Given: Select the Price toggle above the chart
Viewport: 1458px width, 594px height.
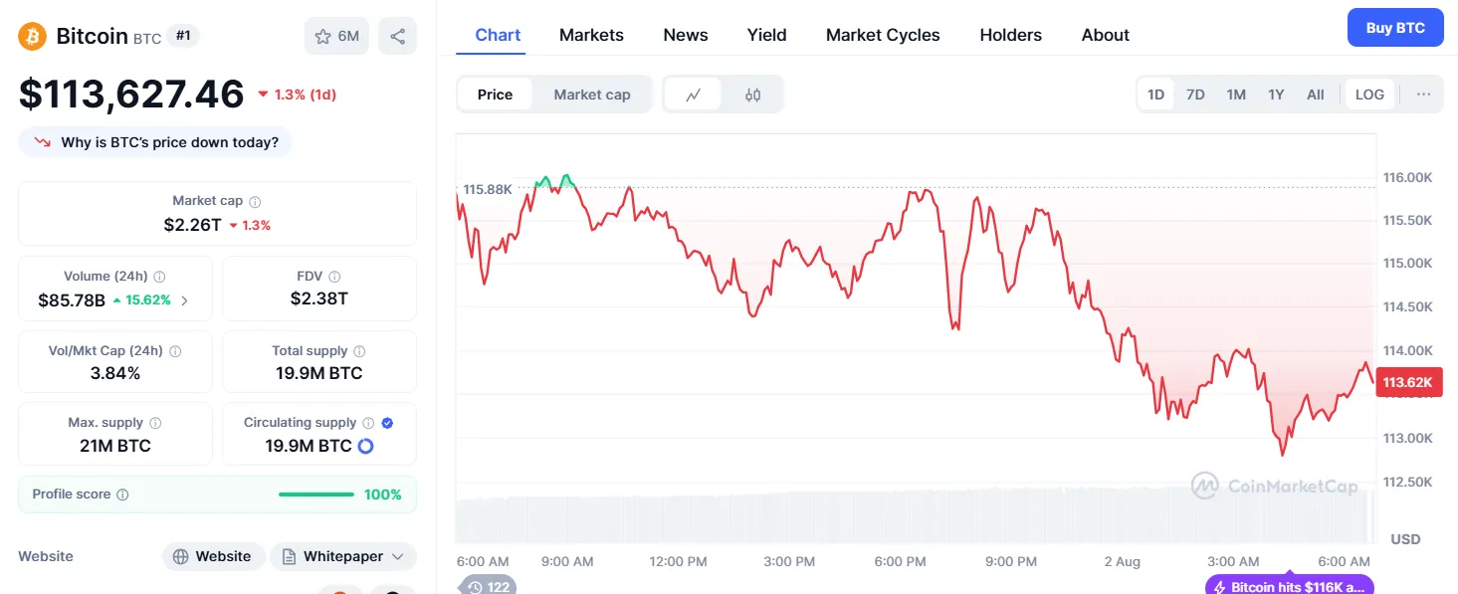Looking at the screenshot, I should [496, 94].
